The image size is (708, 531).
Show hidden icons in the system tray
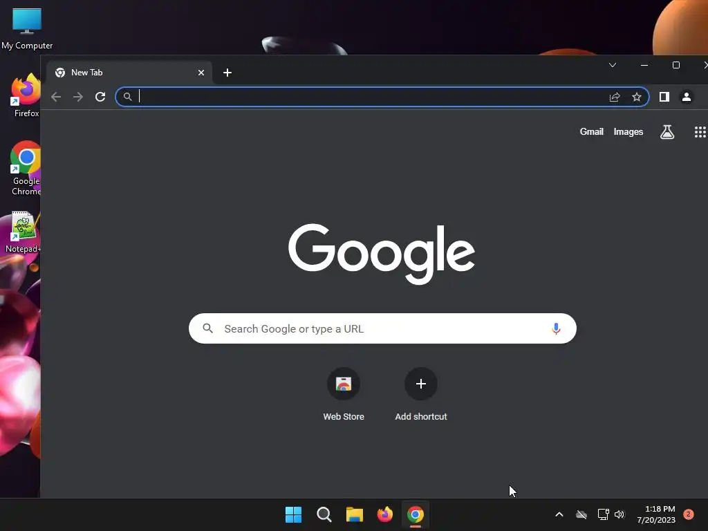[559, 514]
